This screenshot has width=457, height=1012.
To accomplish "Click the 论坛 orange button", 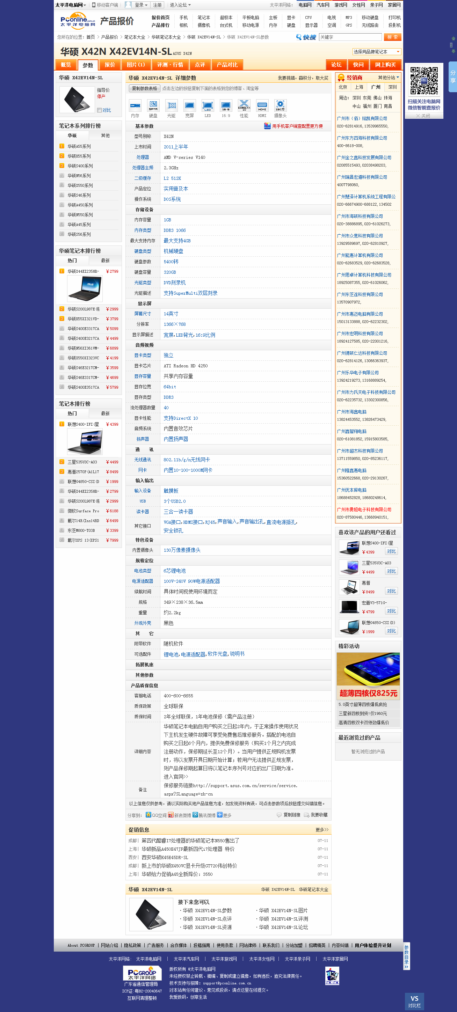I will pos(336,64).
